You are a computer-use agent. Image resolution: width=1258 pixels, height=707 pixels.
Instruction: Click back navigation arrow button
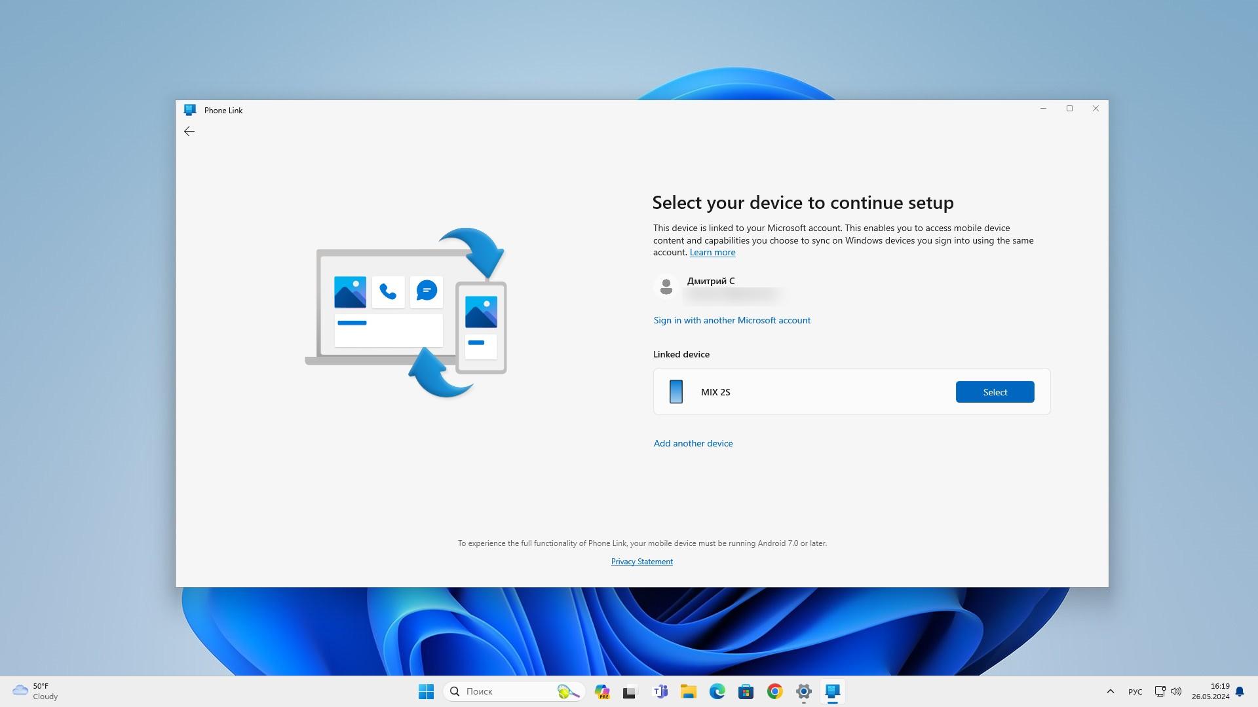(x=188, y=131)
